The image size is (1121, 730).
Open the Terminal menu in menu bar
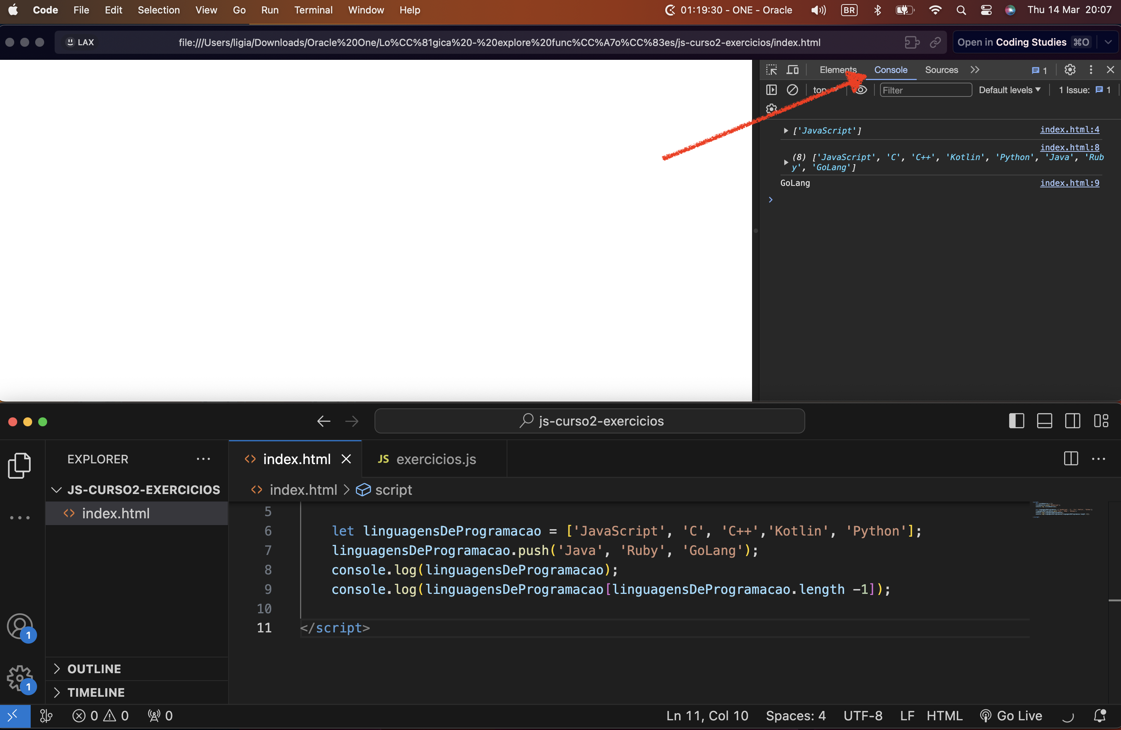313,10
